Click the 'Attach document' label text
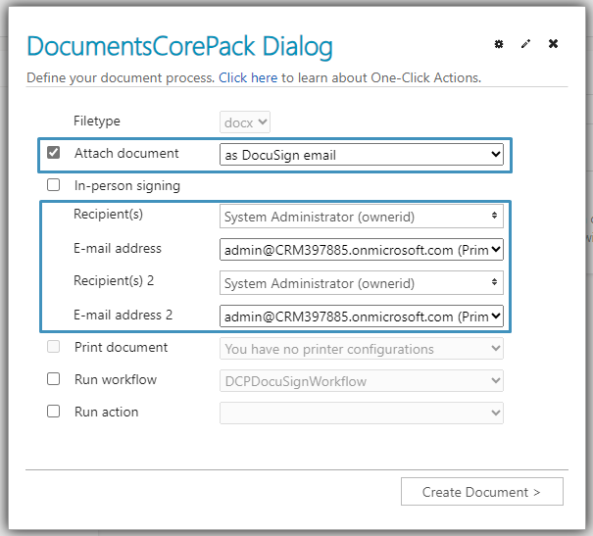The height and width of the screenshot is (536, 593). pos(126,153)
